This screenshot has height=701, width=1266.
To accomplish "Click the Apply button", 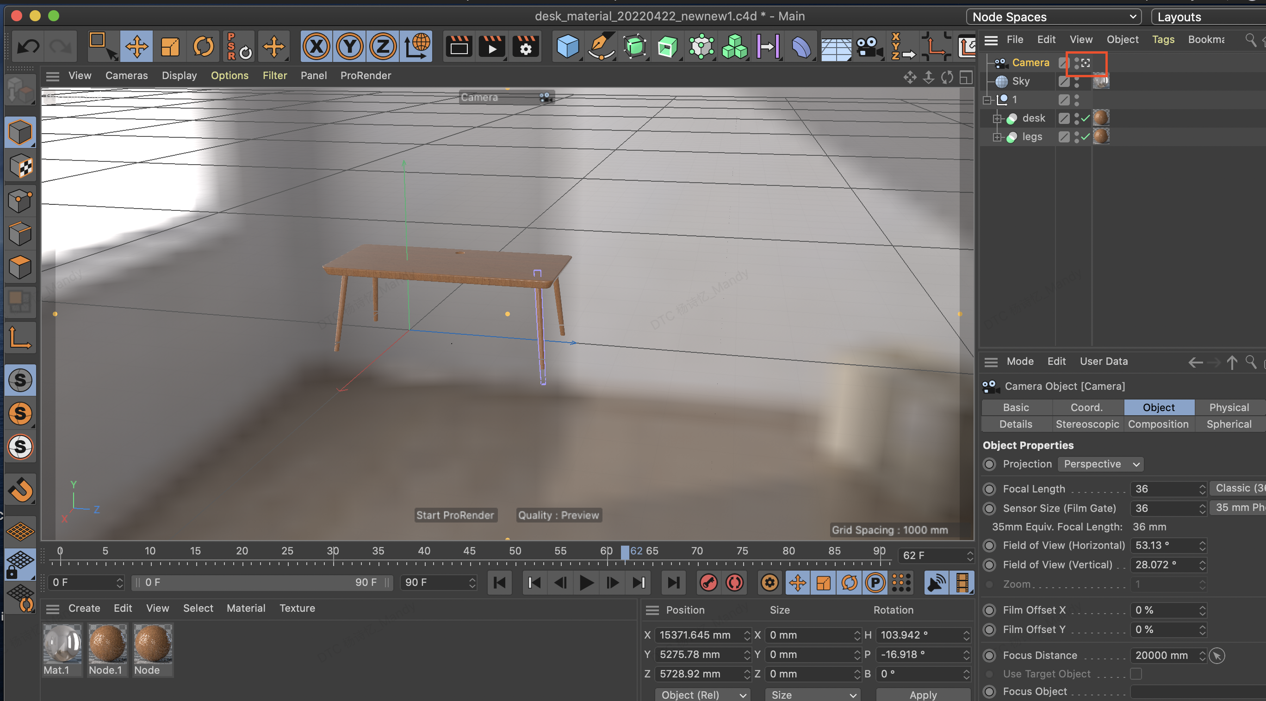I will (x=923, y=694).
